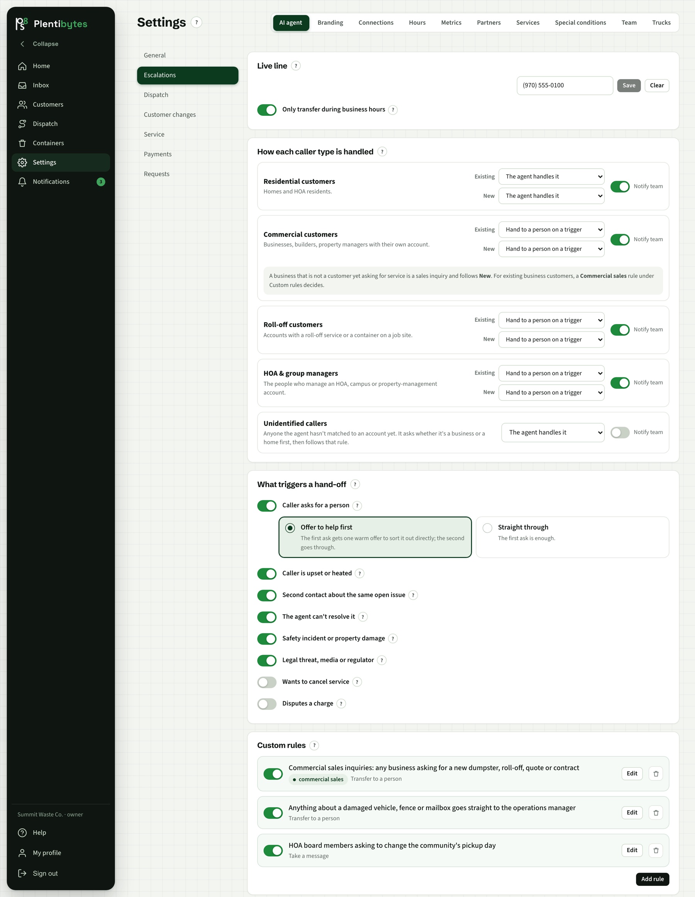Click help icon beside Caller asks for a person
The width and height of the screenshot is (695, 897).
[357, 506]
